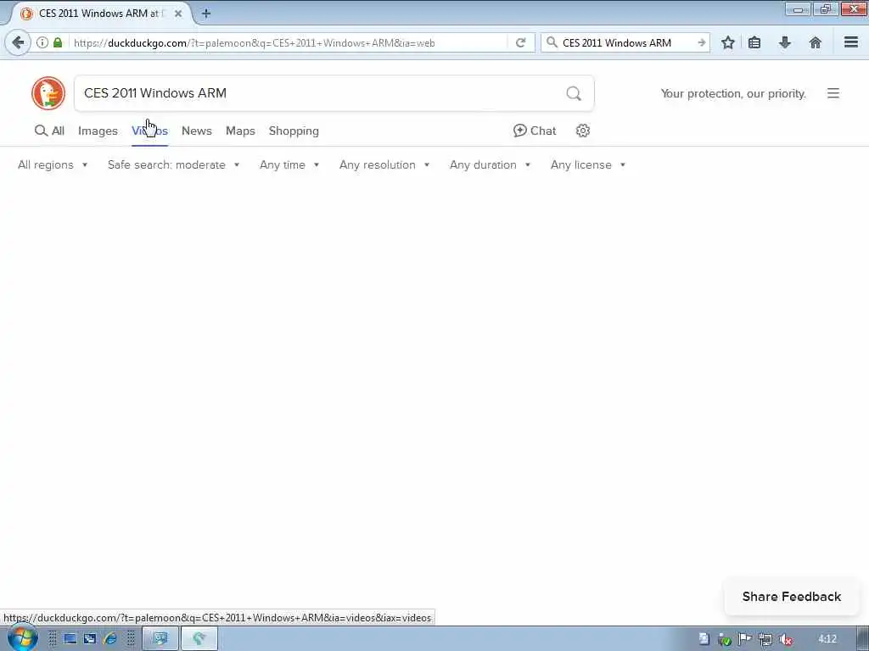Focus the browser URL address bar
Image resolution: width=869 pixels, height=651 pixels.
click(x=289, y=42)
